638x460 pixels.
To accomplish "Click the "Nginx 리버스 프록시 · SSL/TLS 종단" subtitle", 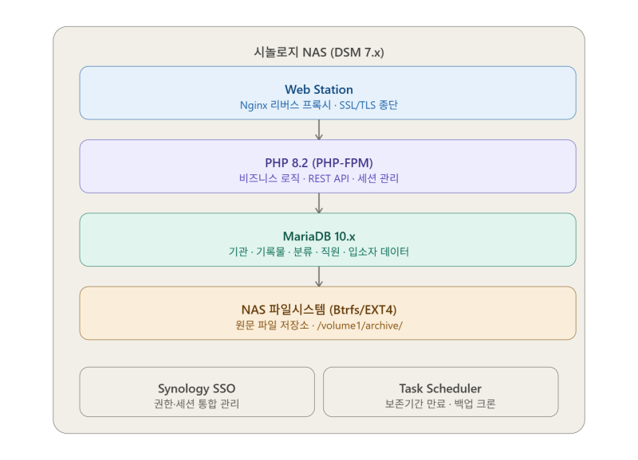I will [318, 105].
